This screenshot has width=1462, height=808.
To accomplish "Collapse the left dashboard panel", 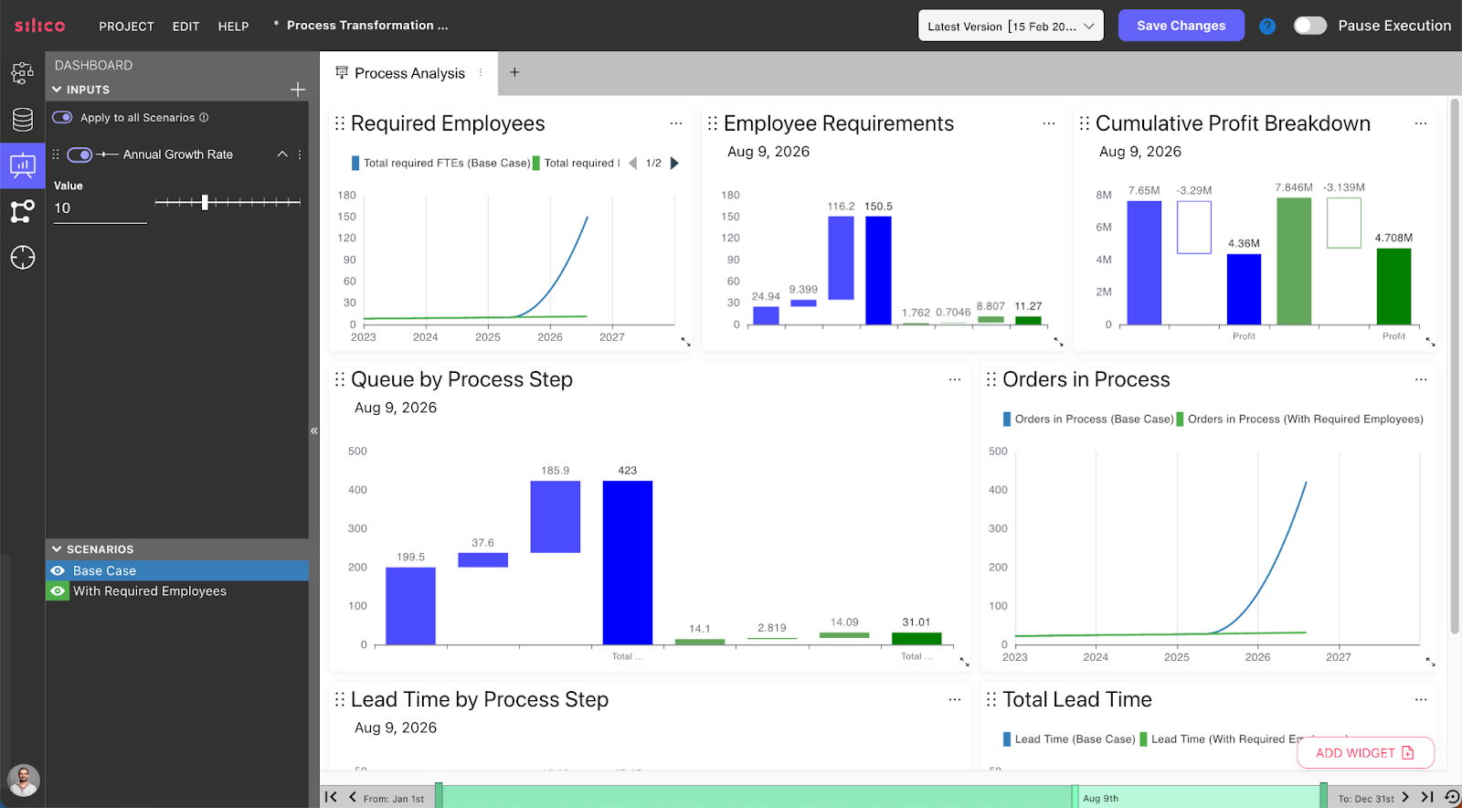I will pyautogui.click(x=313, y=431).
